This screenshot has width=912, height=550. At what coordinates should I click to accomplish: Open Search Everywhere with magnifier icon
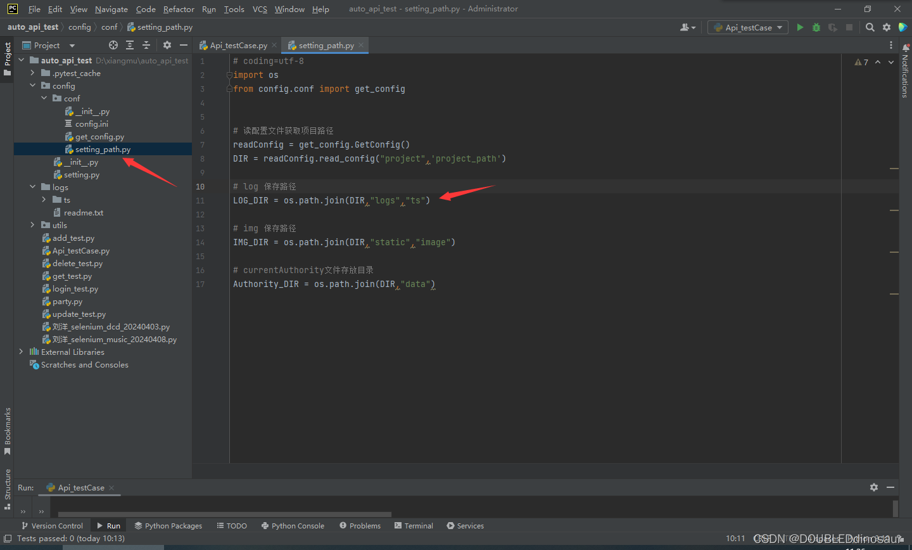(870, 27)
